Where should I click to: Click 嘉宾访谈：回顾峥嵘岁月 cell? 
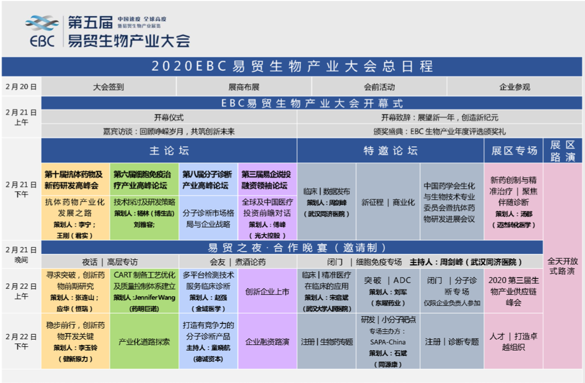(x=169, y=131)
